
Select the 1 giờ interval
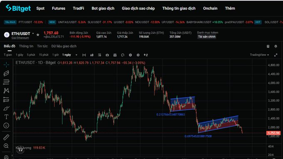[x=55, y=55]
